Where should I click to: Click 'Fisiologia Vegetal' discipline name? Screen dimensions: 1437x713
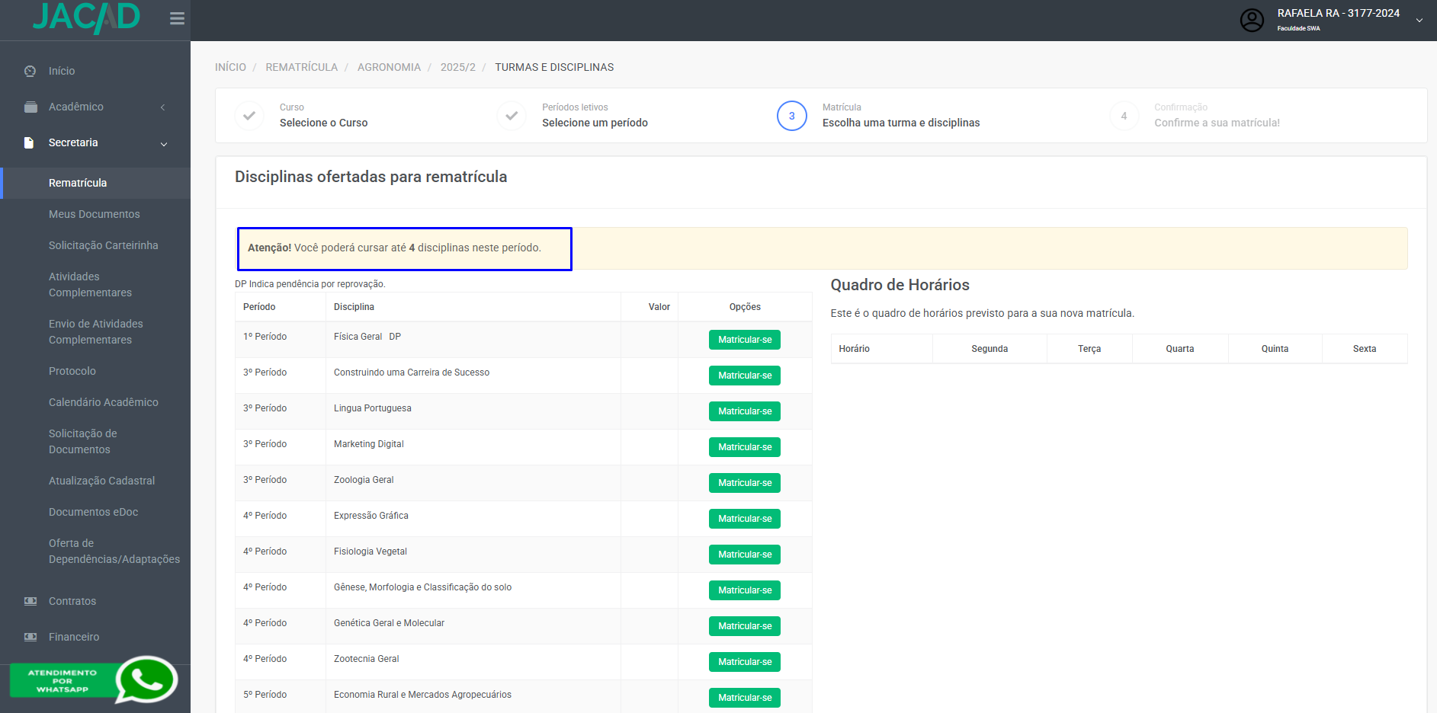[370, 552]
